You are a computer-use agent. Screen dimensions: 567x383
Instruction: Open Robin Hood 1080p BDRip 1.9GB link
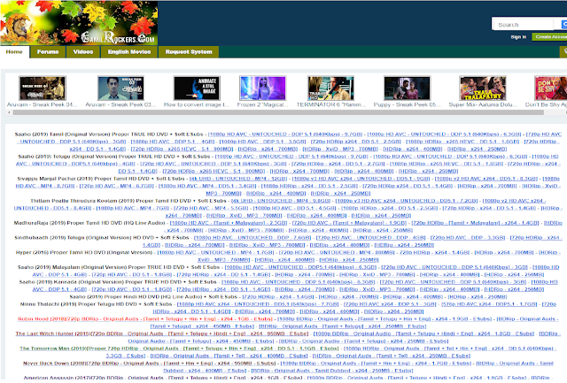tap(384, 319)
